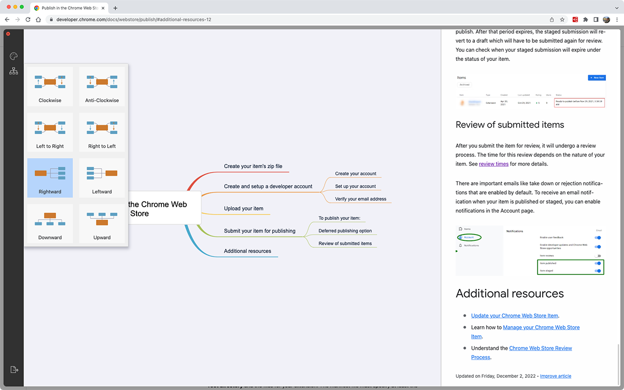The width and height of the screenshot is (624, 390).
Task: Click the export icon at sidebar bottom
Action: pos(14,370)
